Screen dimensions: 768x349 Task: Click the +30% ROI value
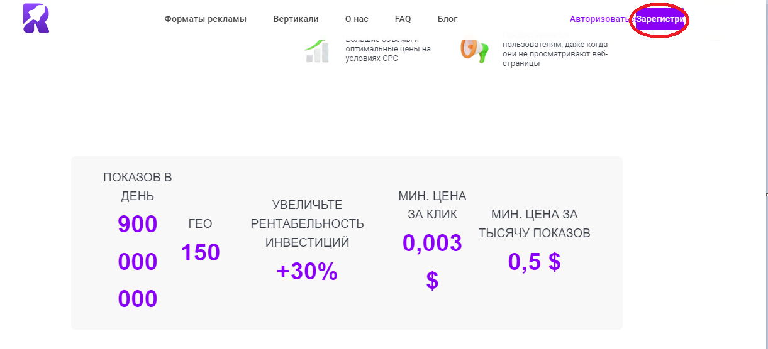(x=307, y=271)
